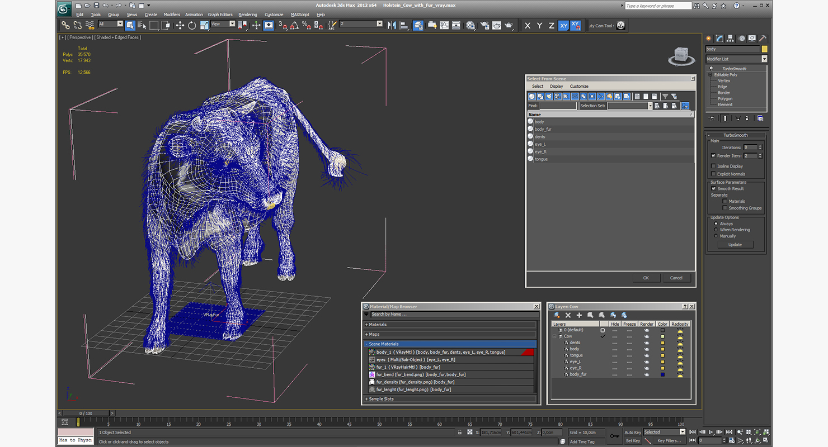Click the Find field in Select From Scene
828x447 pixels.
(x=558, y=106)
